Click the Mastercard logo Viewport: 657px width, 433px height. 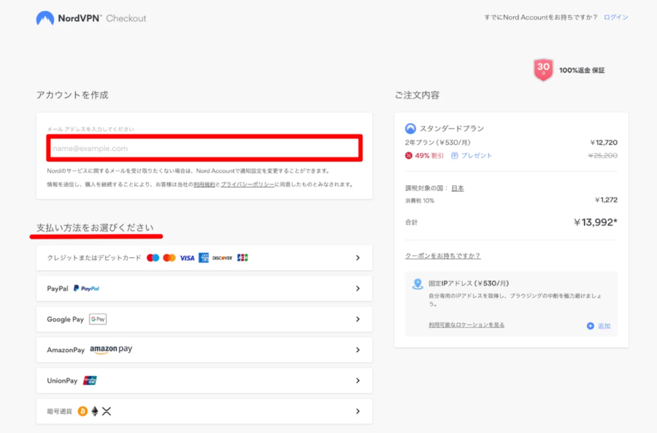click(x=169, y=258)
